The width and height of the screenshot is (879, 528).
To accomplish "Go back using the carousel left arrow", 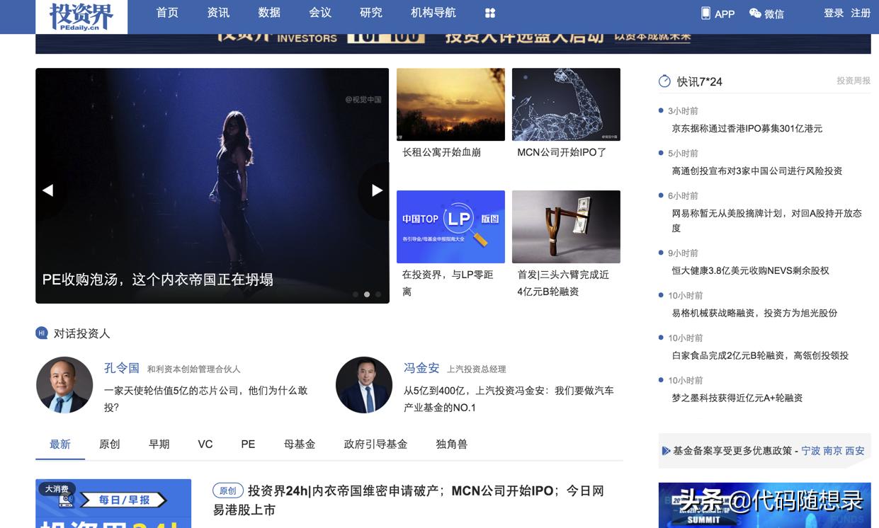I will click(x=48, y=190).
